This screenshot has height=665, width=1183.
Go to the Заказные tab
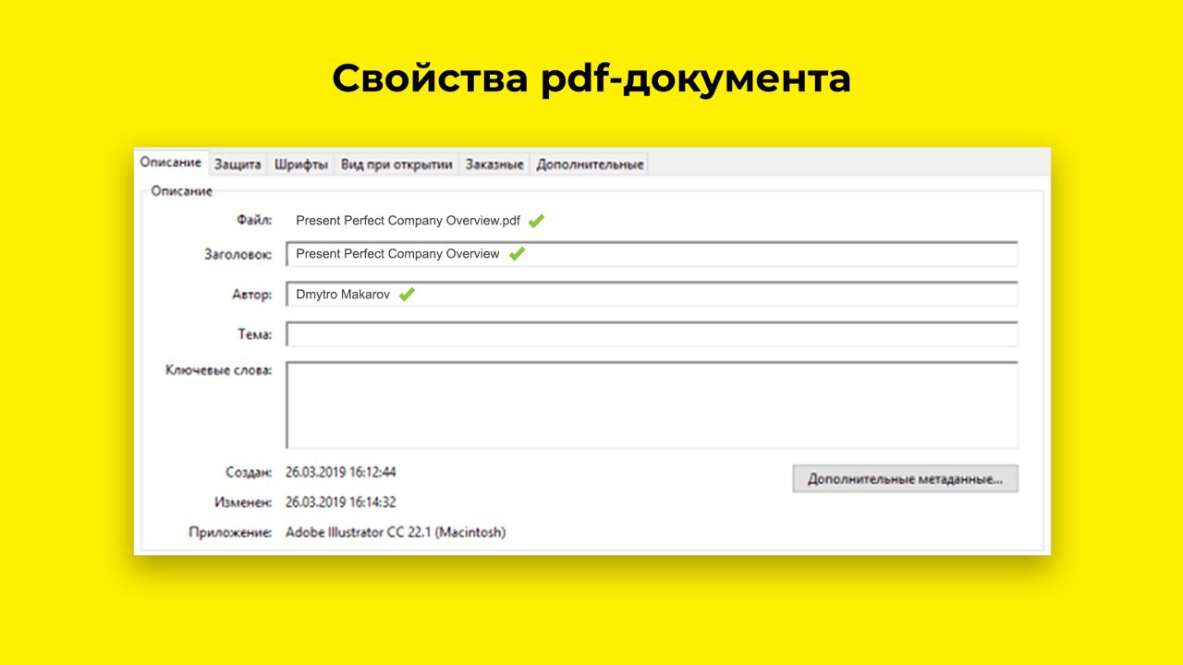click(494, 164)
